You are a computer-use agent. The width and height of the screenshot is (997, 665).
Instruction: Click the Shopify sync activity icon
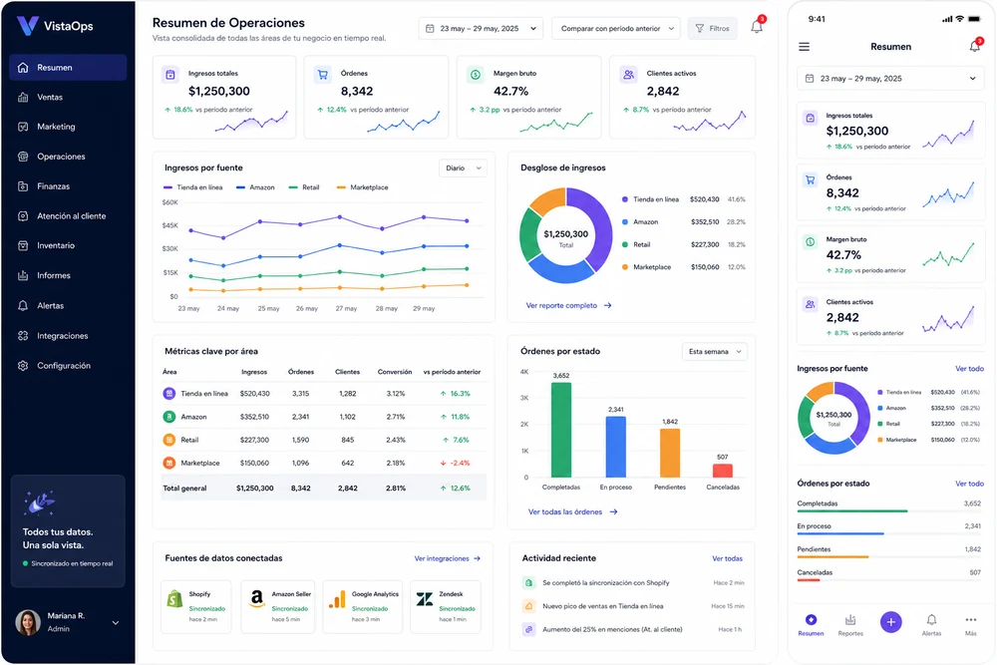coord(528,582)
